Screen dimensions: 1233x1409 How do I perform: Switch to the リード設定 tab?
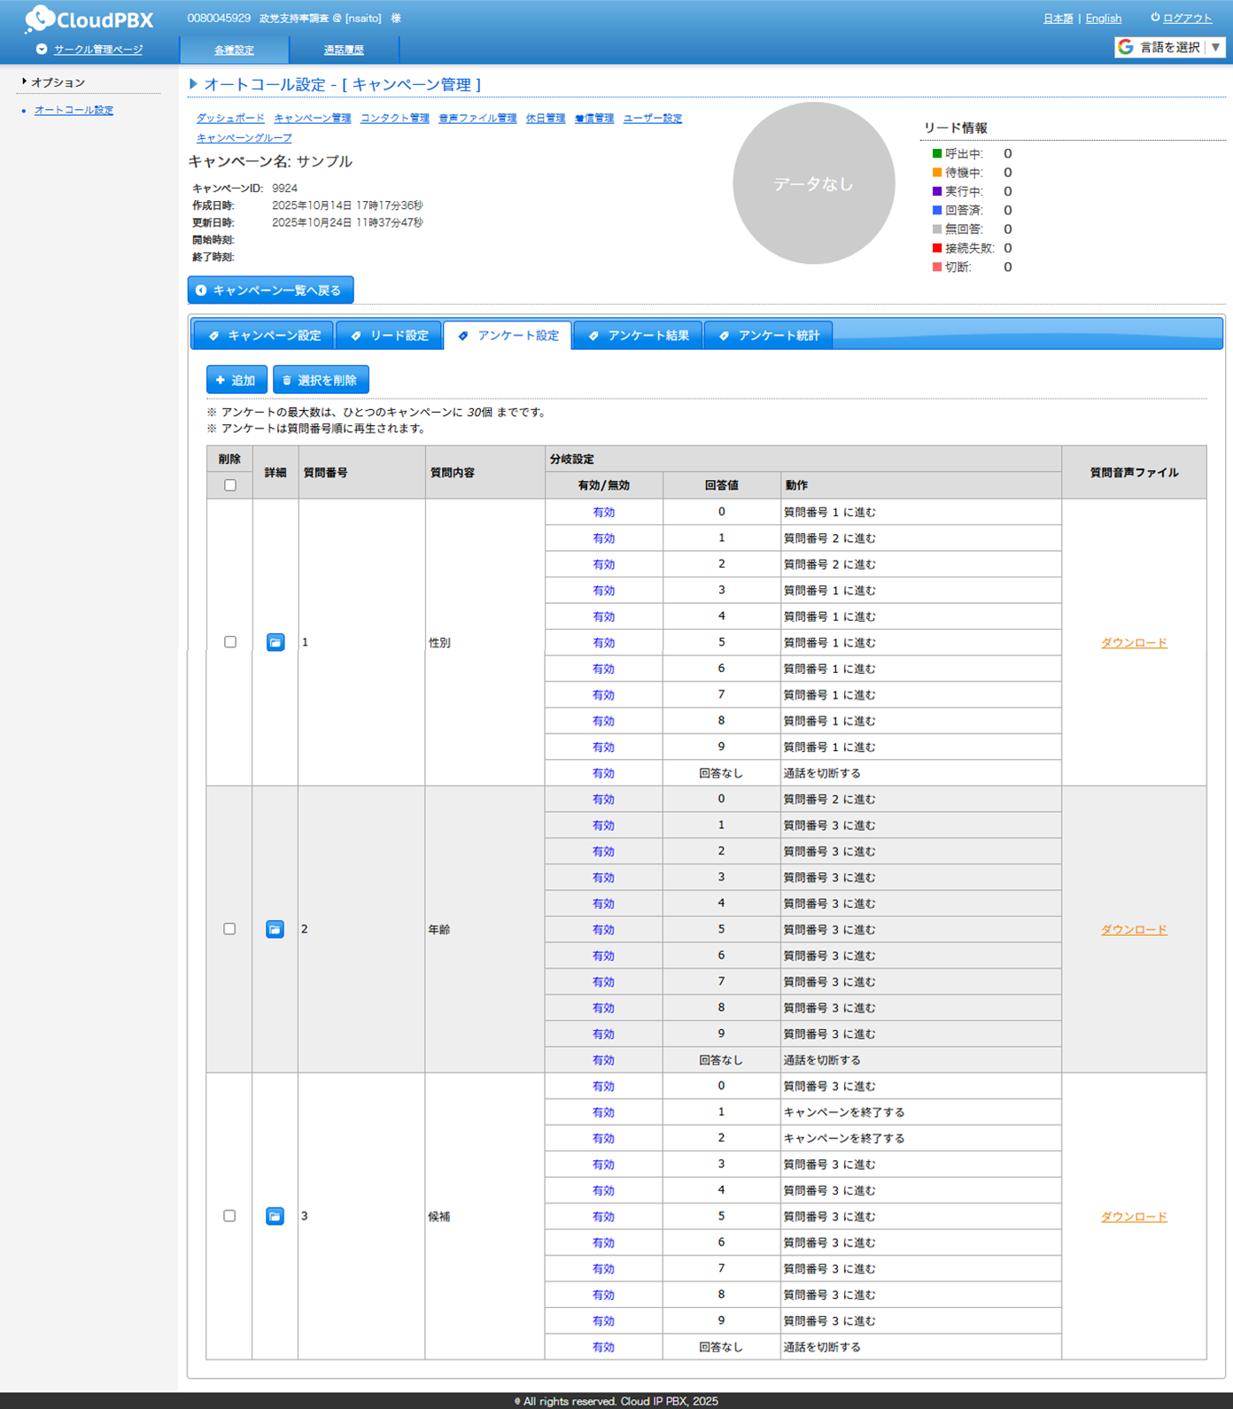pyautogui.click(x=390, y=336)
